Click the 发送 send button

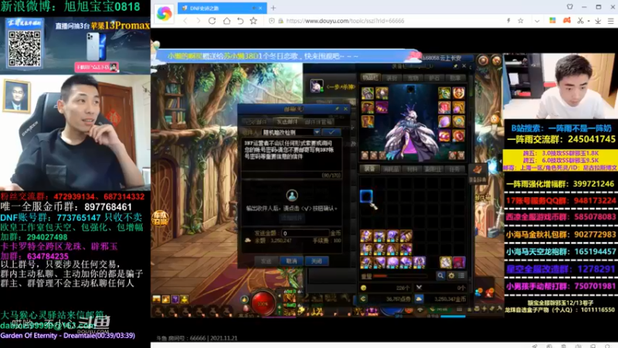click(x=266, y=261)
